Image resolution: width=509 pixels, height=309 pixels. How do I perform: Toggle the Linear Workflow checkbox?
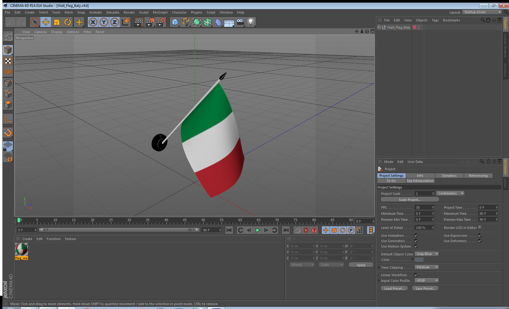point(416,275)
